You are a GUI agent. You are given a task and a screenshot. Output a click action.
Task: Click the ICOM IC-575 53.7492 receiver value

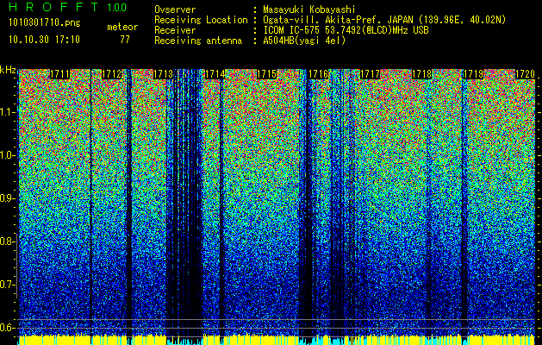click(x=346, y=30)
